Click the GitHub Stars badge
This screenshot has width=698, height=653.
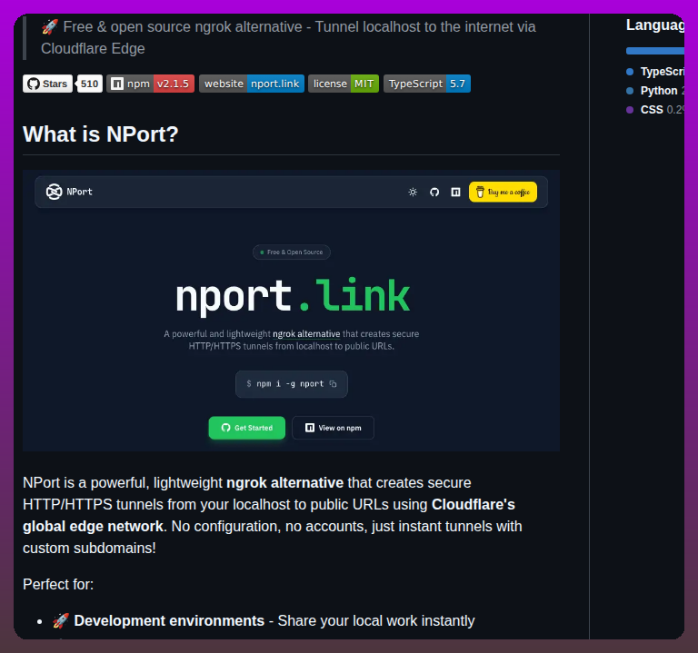coord(47,84)
